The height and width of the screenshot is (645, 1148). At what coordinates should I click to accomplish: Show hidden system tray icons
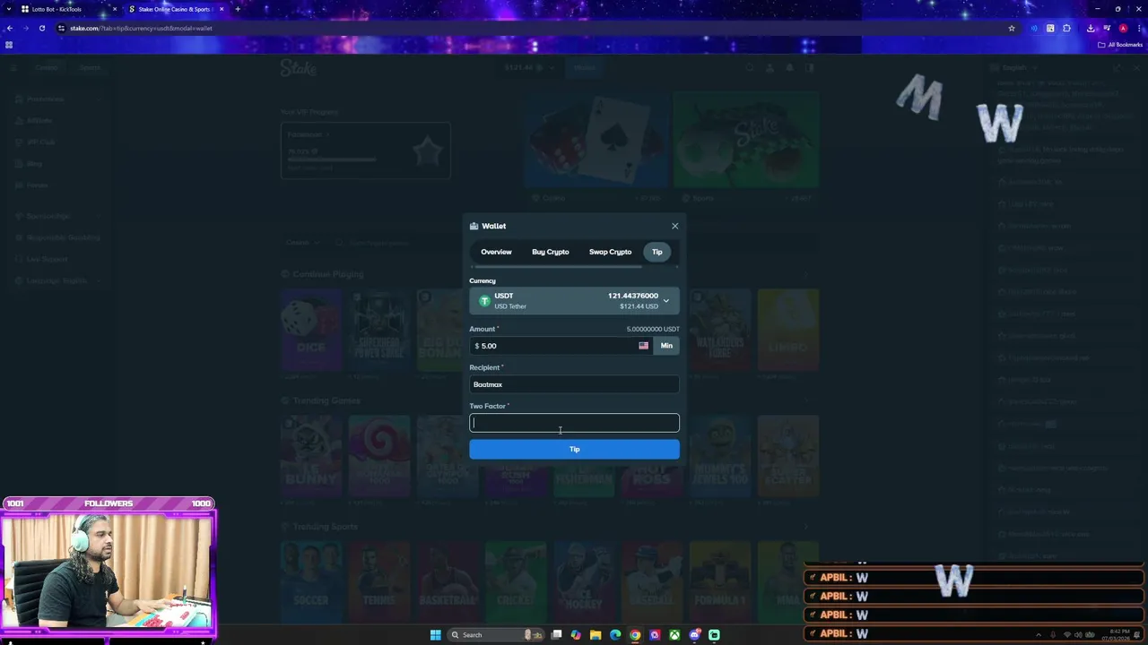coord(1039,635)
